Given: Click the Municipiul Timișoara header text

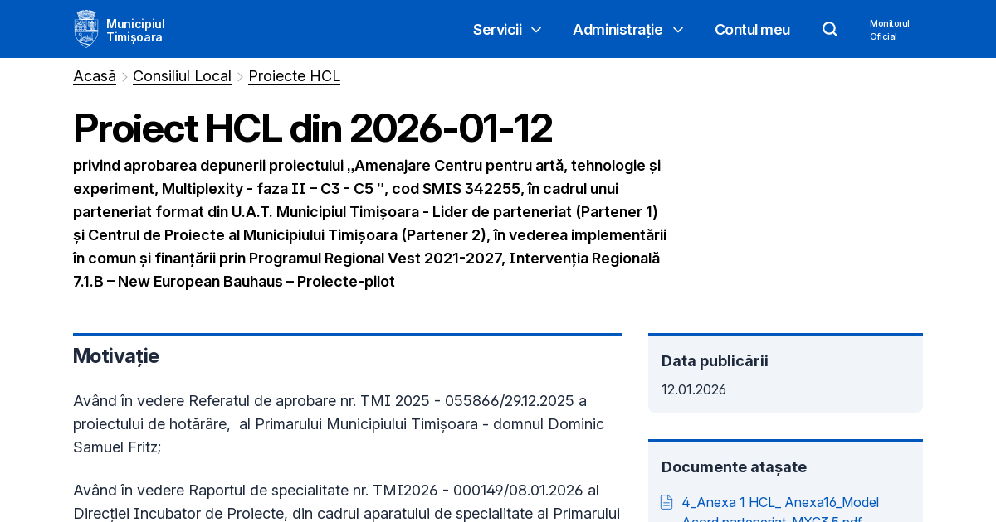Looking at the screenshot, I should (138, 29).
